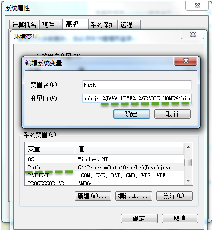
Task: Switch to the 远程 tab
Action: pos(129,25)
